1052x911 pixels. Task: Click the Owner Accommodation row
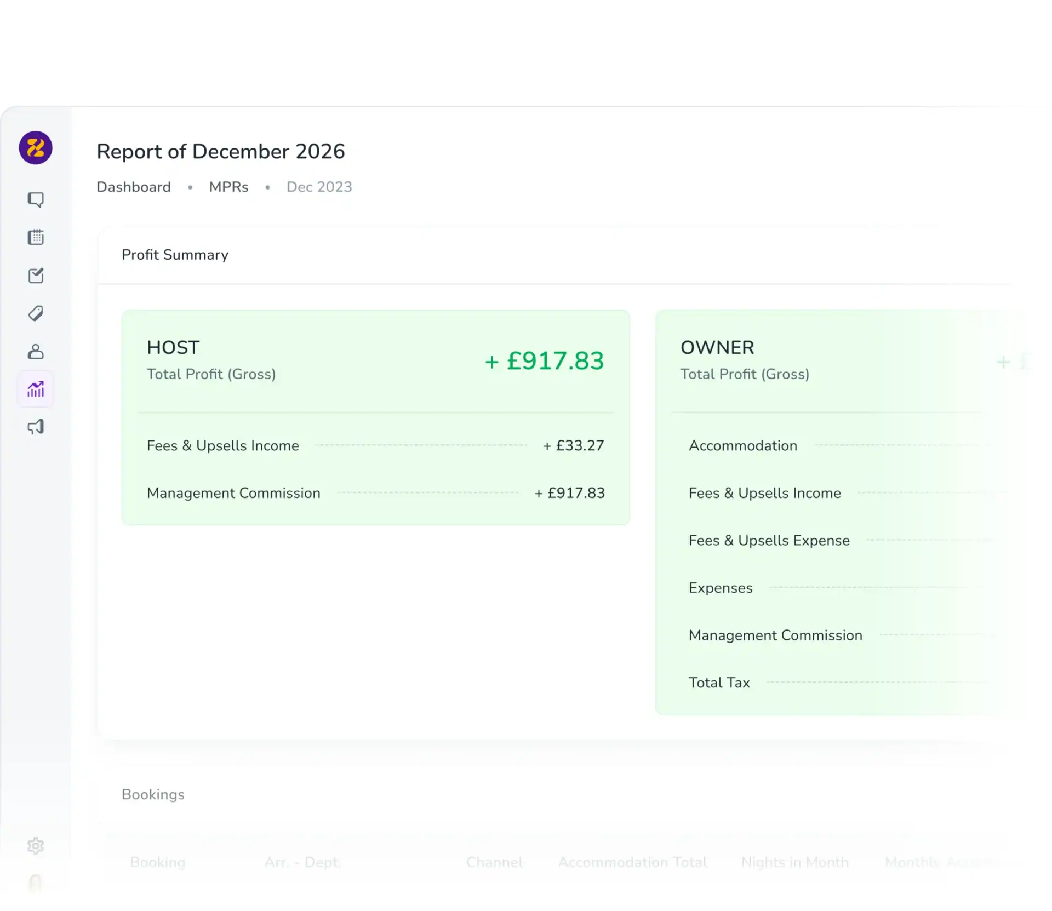[x=847, y=445]
